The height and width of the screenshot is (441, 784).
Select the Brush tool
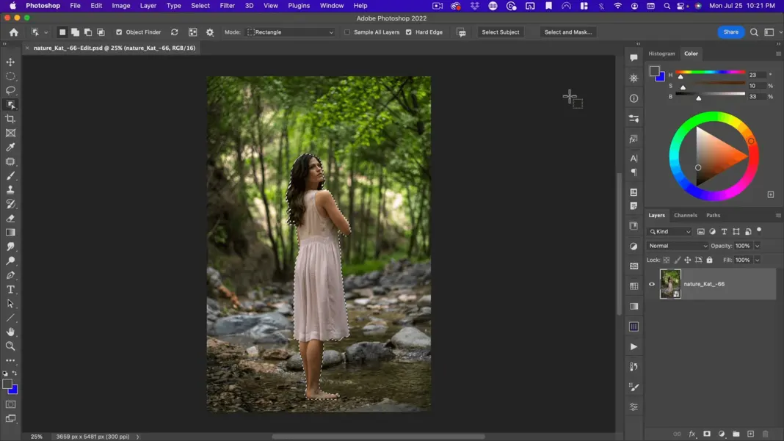10,176
